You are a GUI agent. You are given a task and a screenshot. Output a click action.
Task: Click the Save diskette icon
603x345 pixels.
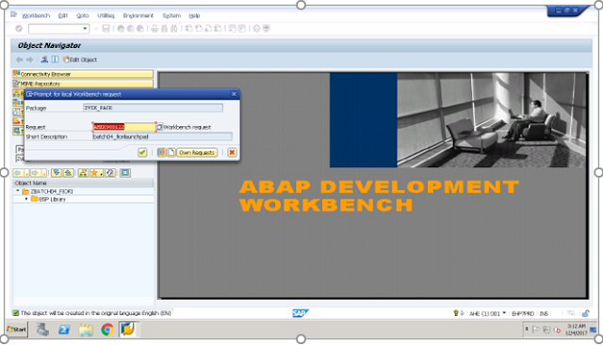[106, 29]
